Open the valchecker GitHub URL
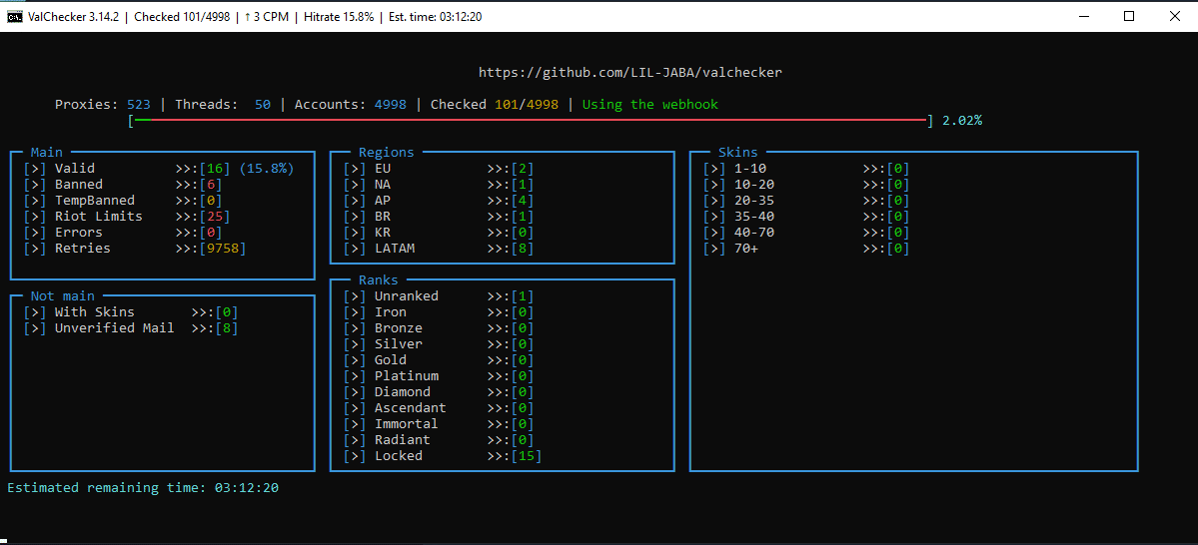The width and height of the screenshot is (1198, 545). click(629, 73)
